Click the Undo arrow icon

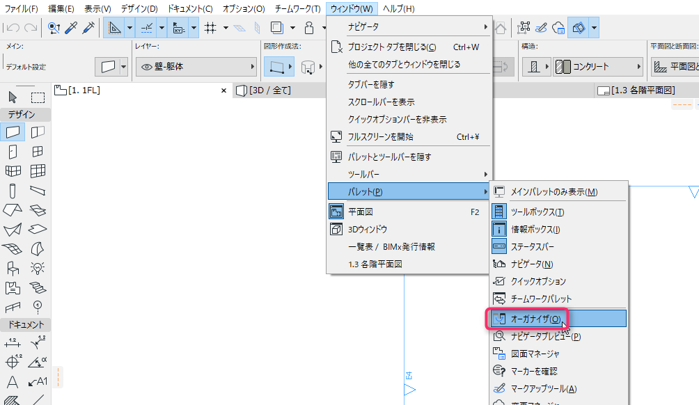pos(13,28)
